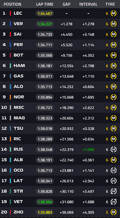Click Latifi's hard tyre icon

point(113,181)
